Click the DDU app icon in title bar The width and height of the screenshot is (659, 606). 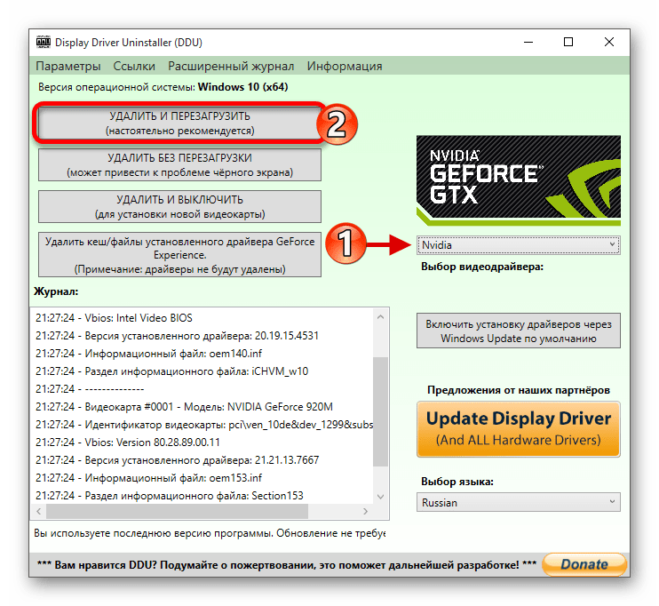(x=44, y=42)
